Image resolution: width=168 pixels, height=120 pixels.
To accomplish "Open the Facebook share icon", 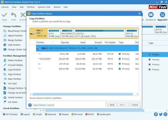I will click(x=156, y=114).
